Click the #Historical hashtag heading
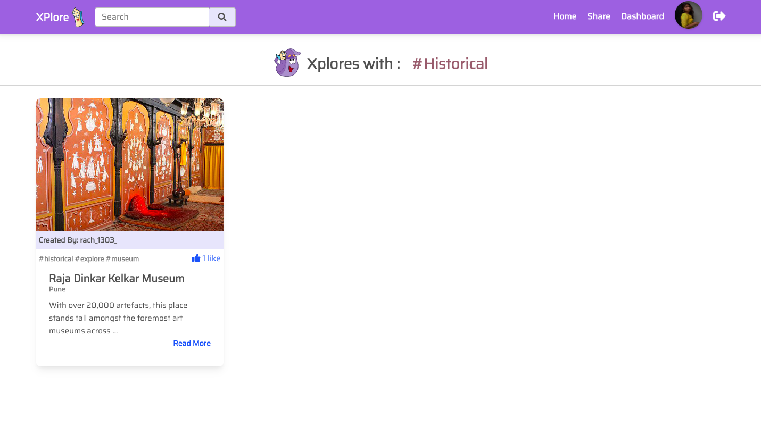The height and width of the screenshot is (426, 761). pos(450,63)
